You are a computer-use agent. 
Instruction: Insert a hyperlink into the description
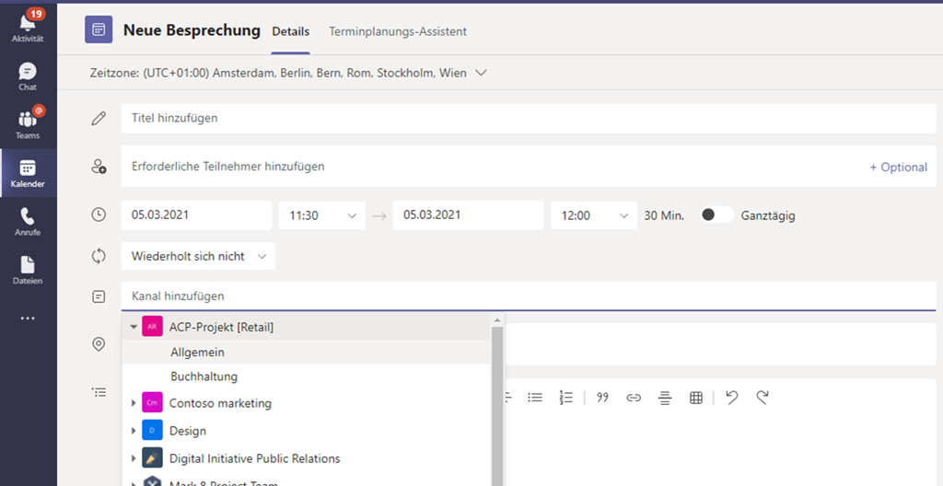634,398
